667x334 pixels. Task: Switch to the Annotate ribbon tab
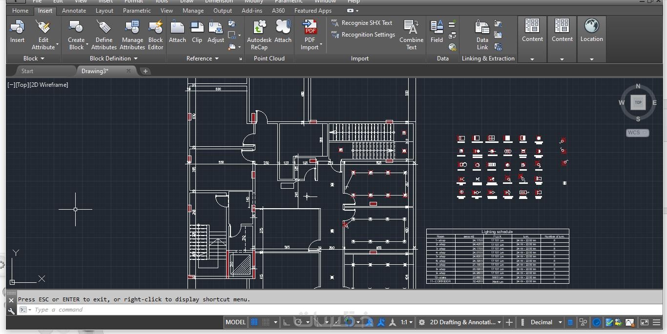[x=74, y=11]
